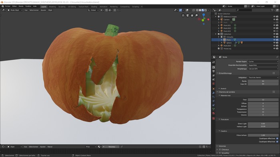Hide Point.001 using its eye icon
This screenshot has height=157, width=280.
point(274,25)
